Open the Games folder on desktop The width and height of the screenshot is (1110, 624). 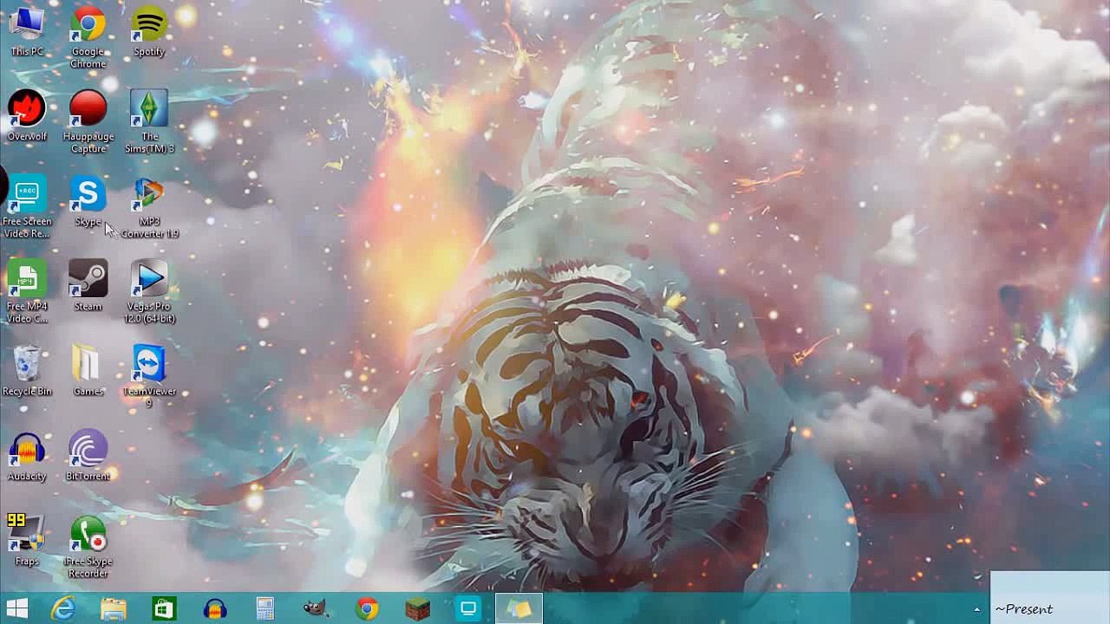pyautogui.click(x=88, y=371)
